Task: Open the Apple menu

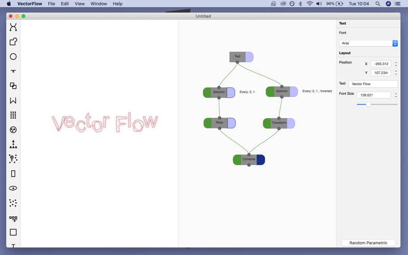Action: coord(9,4)
